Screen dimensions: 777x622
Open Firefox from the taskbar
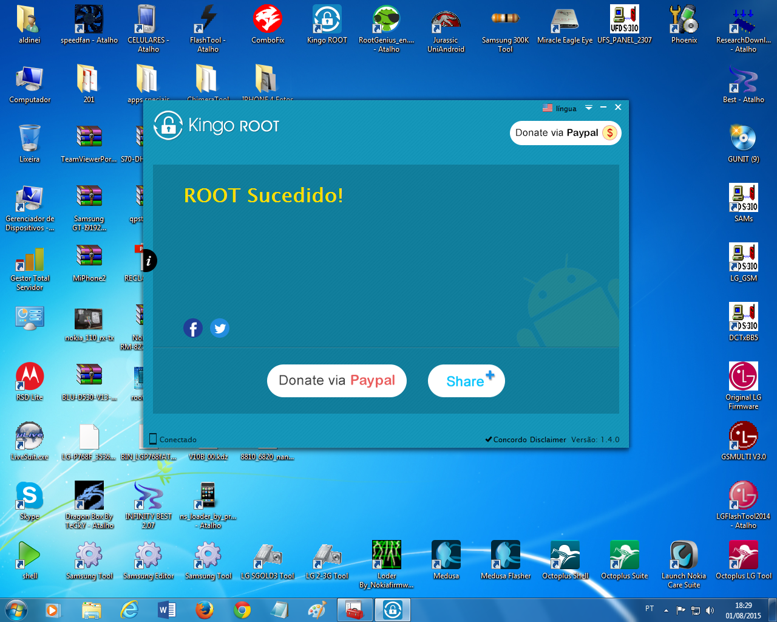pyautogui.click(x=205, y=610)
